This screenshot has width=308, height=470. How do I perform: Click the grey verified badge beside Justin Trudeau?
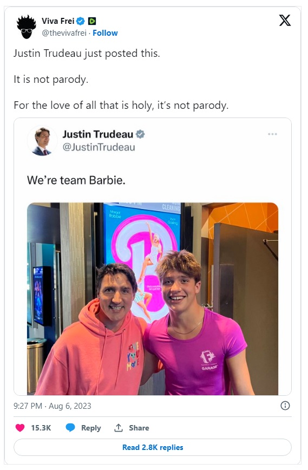pyautogui.click(x=140, y=134)
